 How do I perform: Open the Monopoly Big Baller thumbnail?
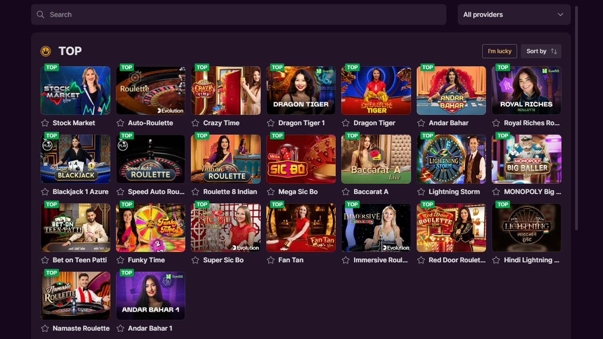tap(527, 159)
